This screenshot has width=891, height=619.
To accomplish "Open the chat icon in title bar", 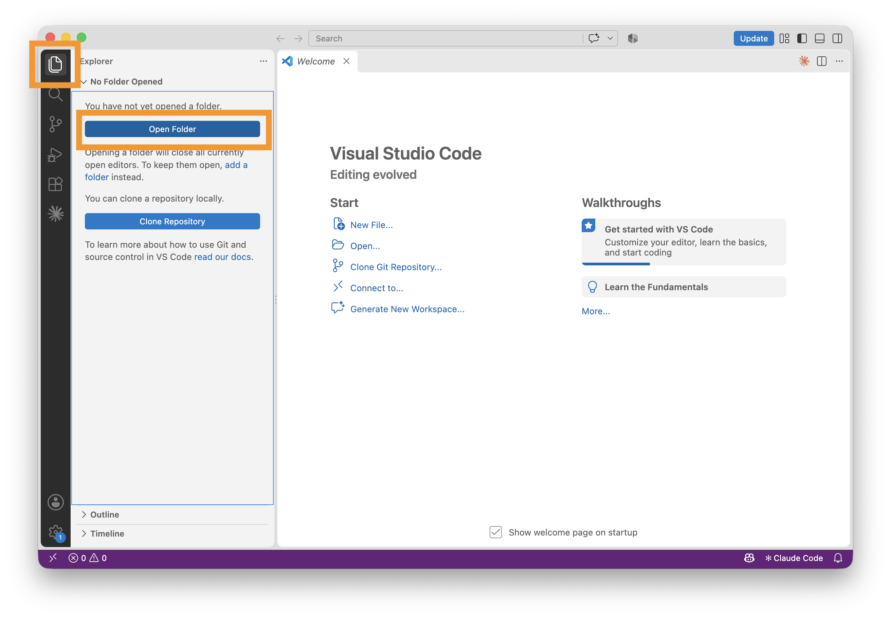I will tap(593, 38).
